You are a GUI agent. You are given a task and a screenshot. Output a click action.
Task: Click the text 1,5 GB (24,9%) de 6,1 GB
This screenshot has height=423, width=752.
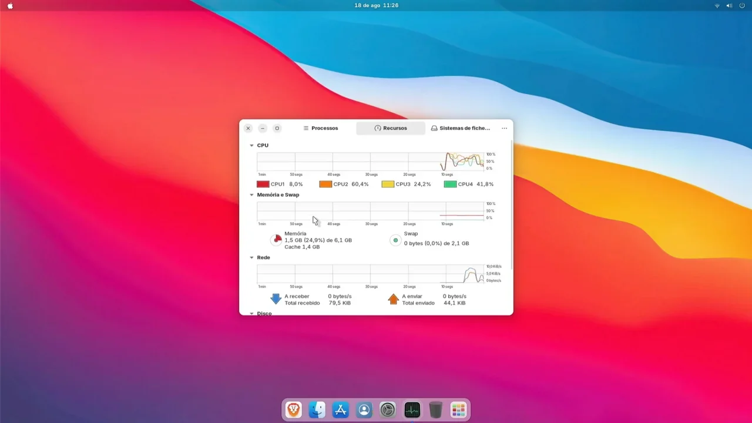[318, 240]
